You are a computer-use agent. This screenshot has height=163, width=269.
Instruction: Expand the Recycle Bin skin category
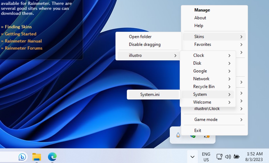coord(208,86)
